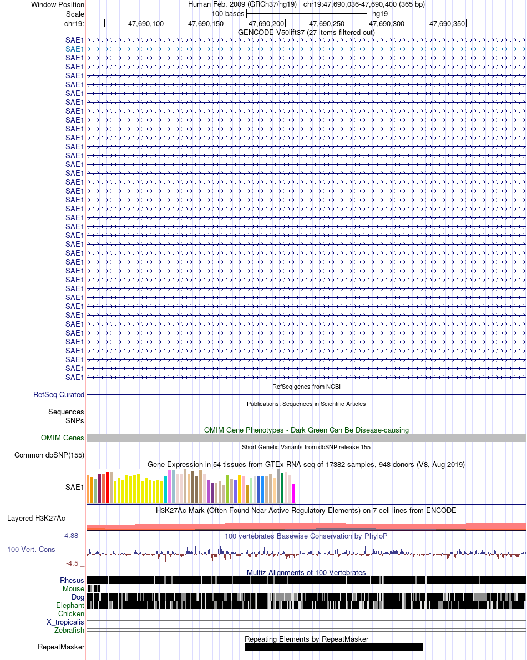
Task: Open OMIM Gene Phenotypes track title
Action: click(x=306, y=430)
